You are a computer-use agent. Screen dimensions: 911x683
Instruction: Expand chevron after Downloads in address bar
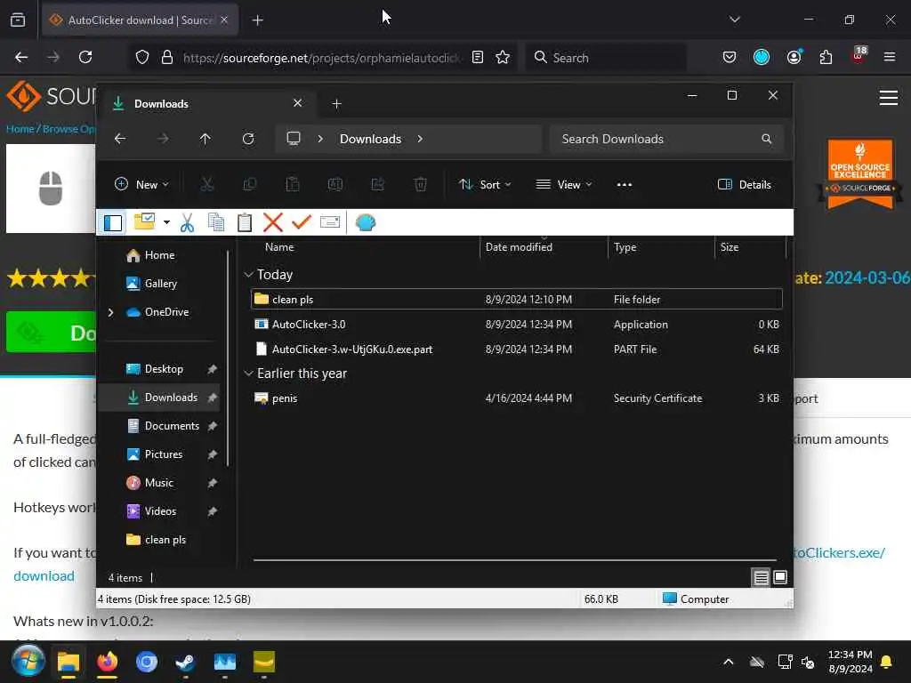tap(420, 139)
